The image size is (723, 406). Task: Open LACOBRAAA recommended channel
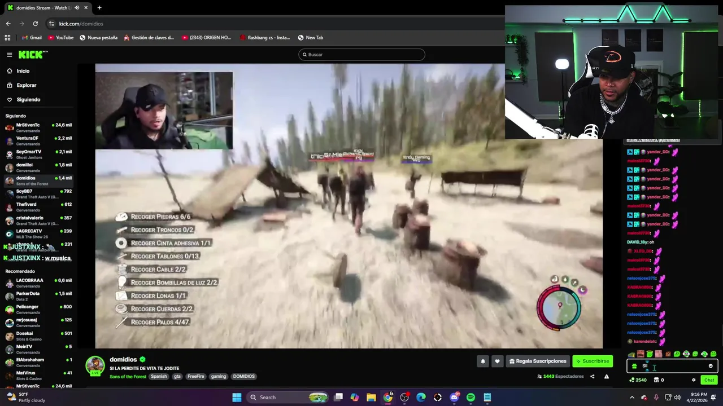tap(37, 283)
